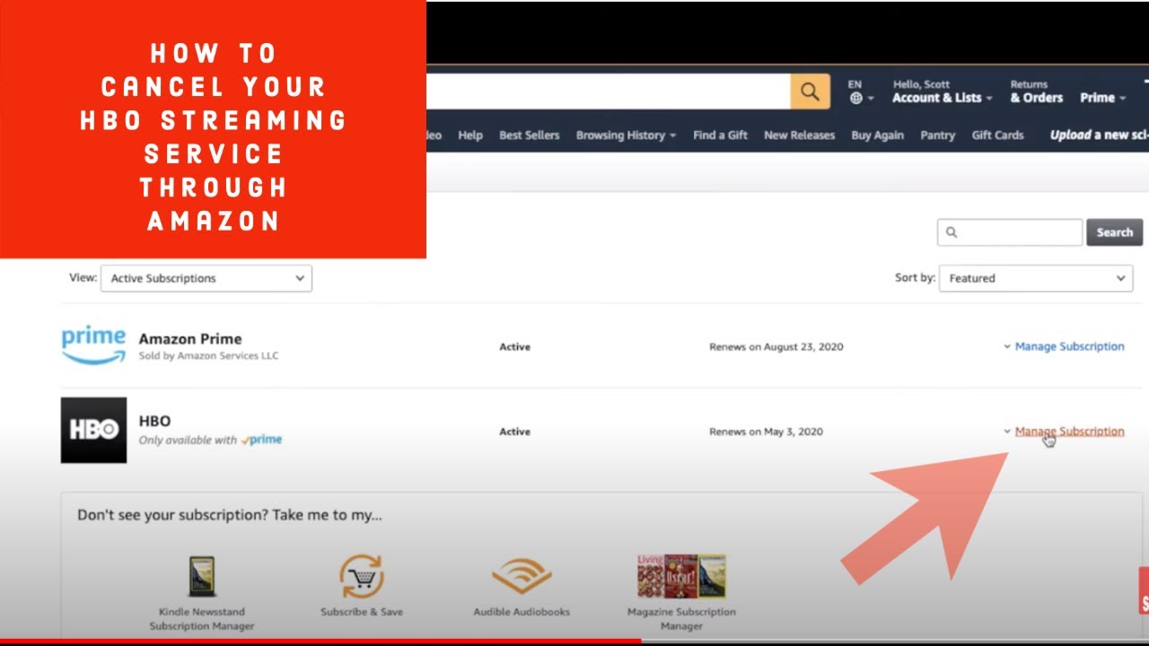Open the Sort by Featured dropdown
This screenshot has height=646, width=1149.
tap(1036, 278)
